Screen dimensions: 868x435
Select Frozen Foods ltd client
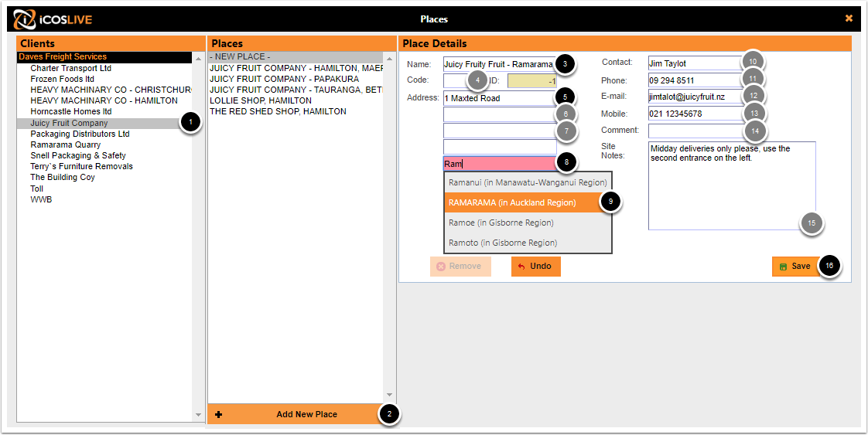(62, 79)
